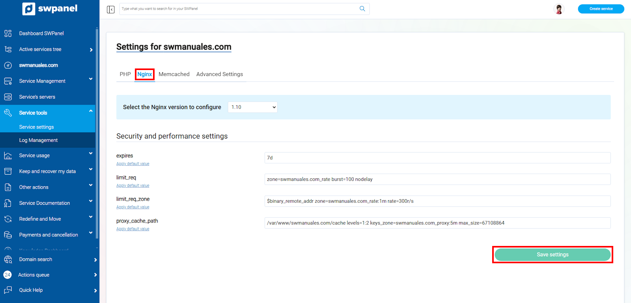This screenshot has width=631, height=303.
Task: Click the sidebar collapse icon
Action: pos(110,9)
